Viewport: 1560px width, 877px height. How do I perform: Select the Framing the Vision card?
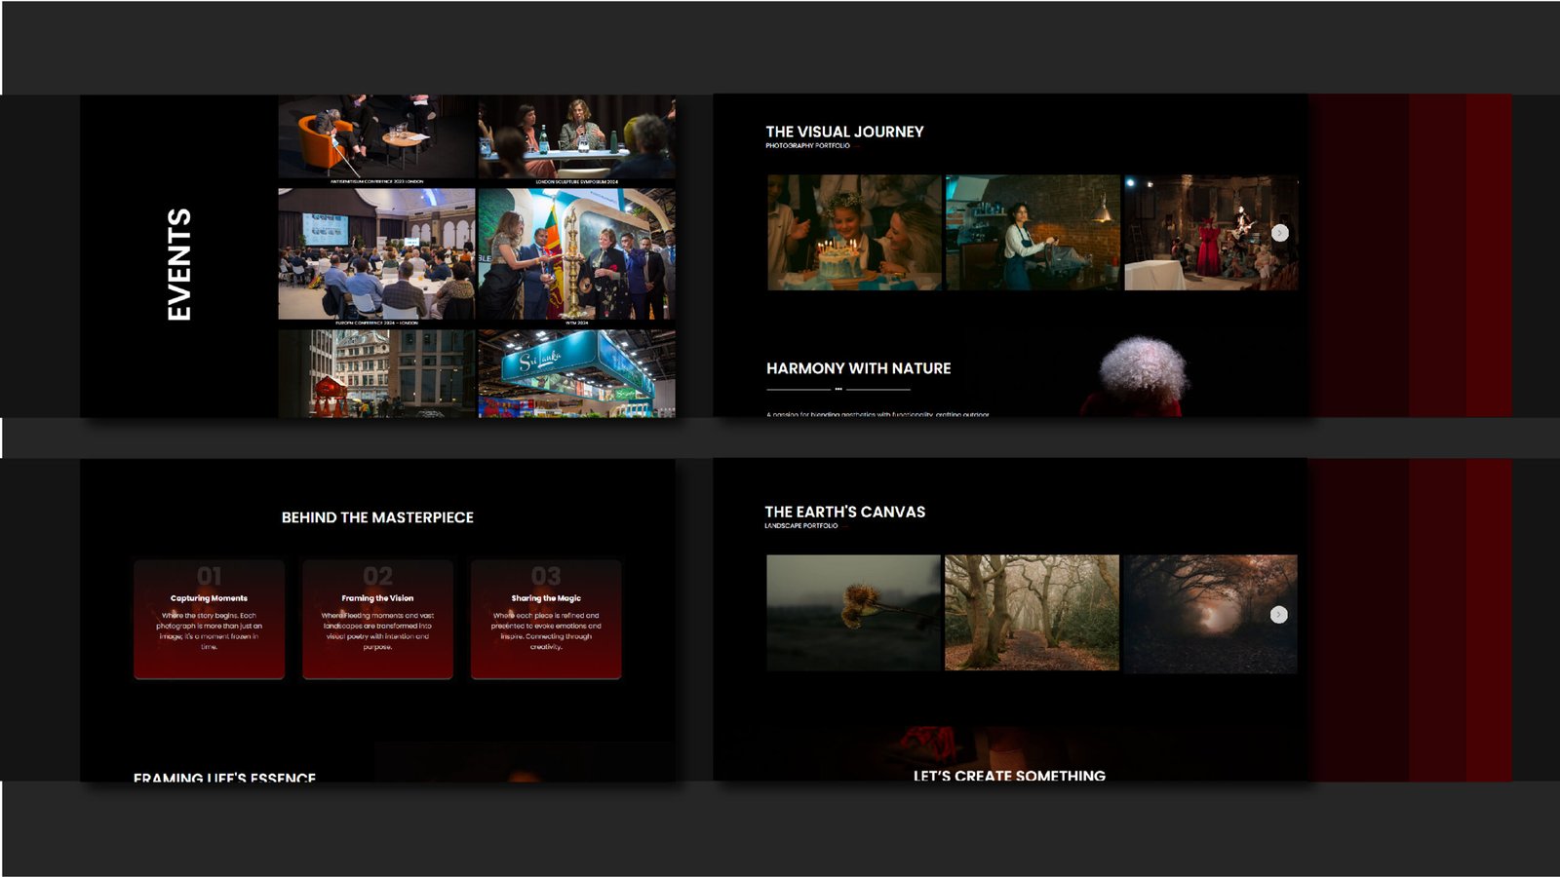(x=377, y=619)
